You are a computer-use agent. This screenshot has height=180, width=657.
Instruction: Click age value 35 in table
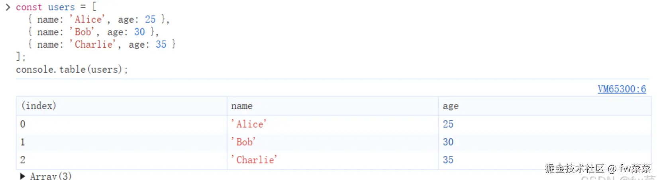448,160
